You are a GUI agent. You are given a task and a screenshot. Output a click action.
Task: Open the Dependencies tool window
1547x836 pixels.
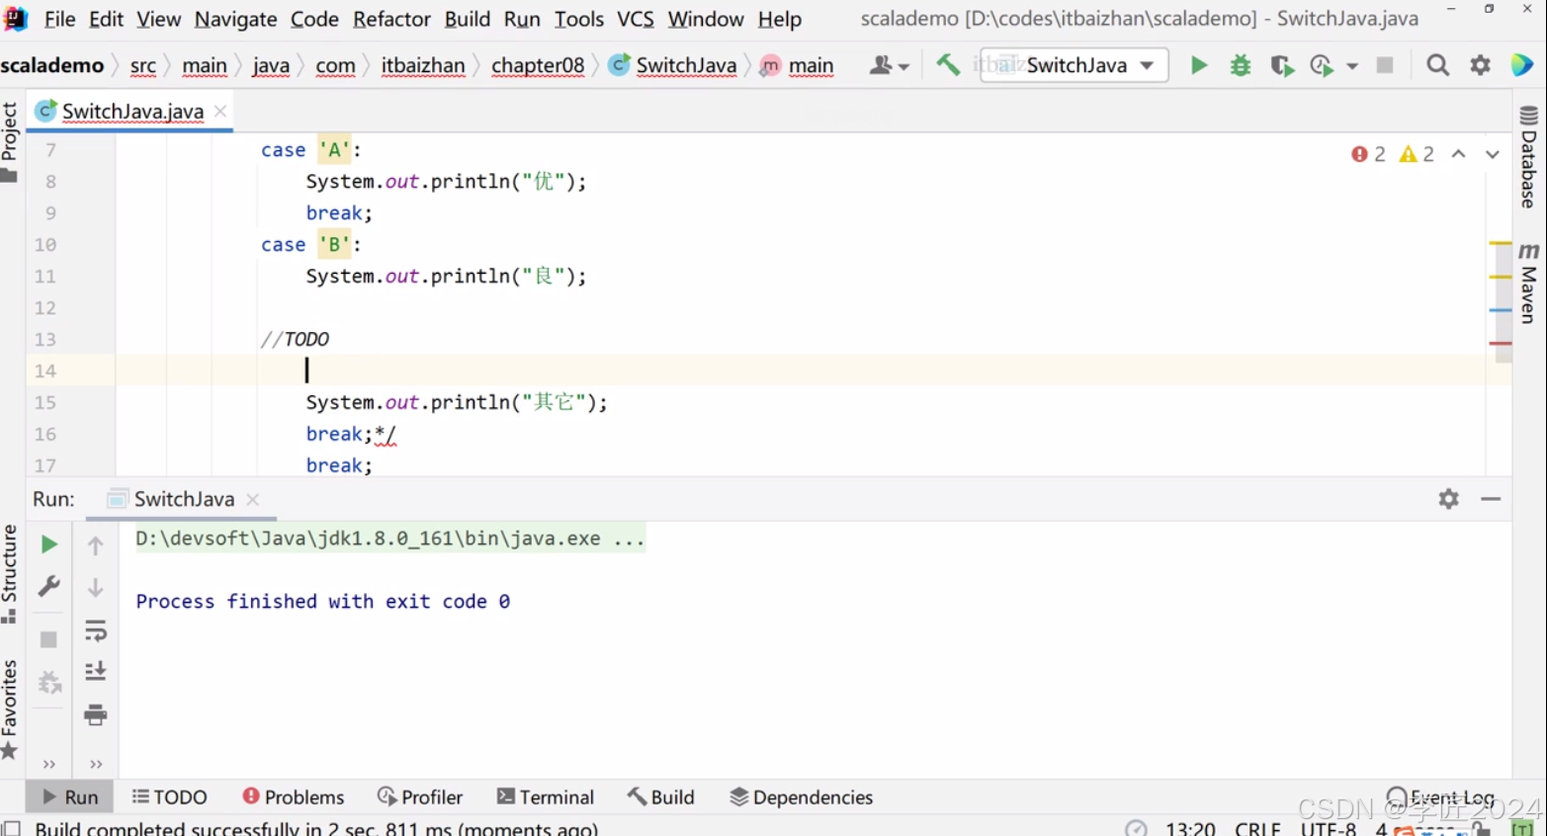pyautogui.click(x=802, y=797)
